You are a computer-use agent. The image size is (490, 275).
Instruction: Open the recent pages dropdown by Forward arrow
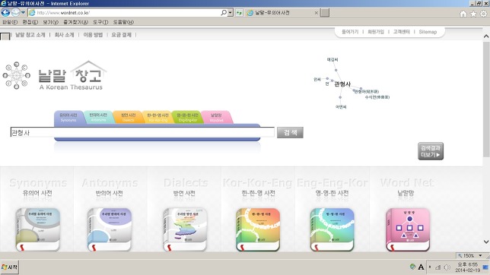click(23, 12)
